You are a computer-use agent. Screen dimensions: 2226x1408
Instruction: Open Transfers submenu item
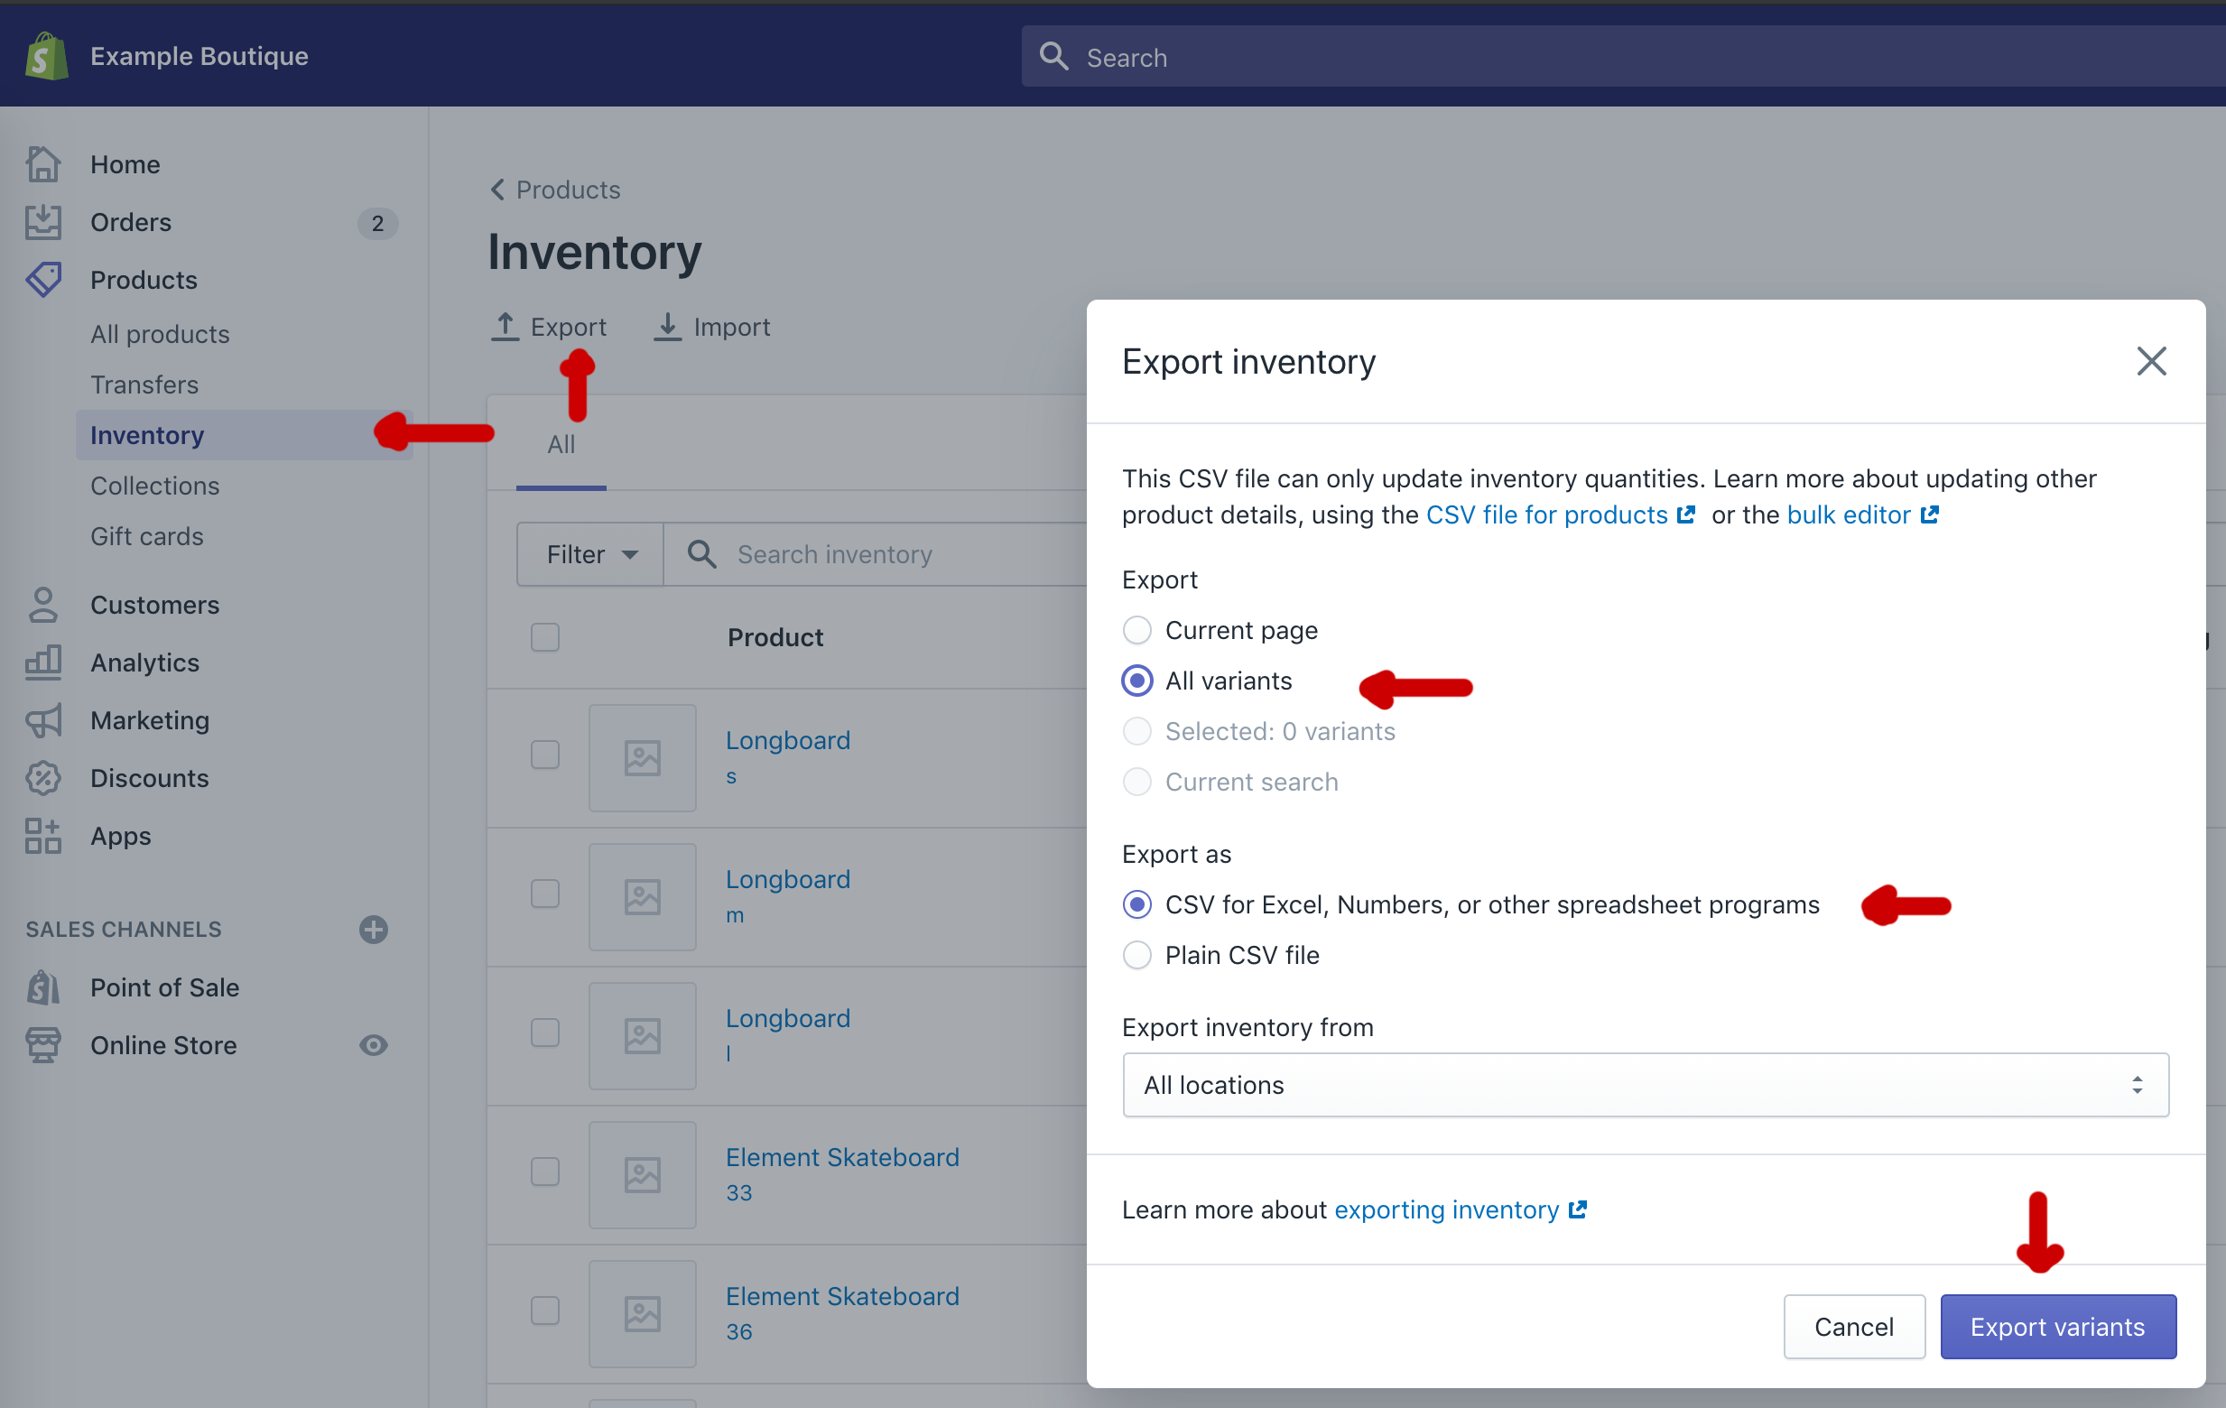(x=144, y=384)
